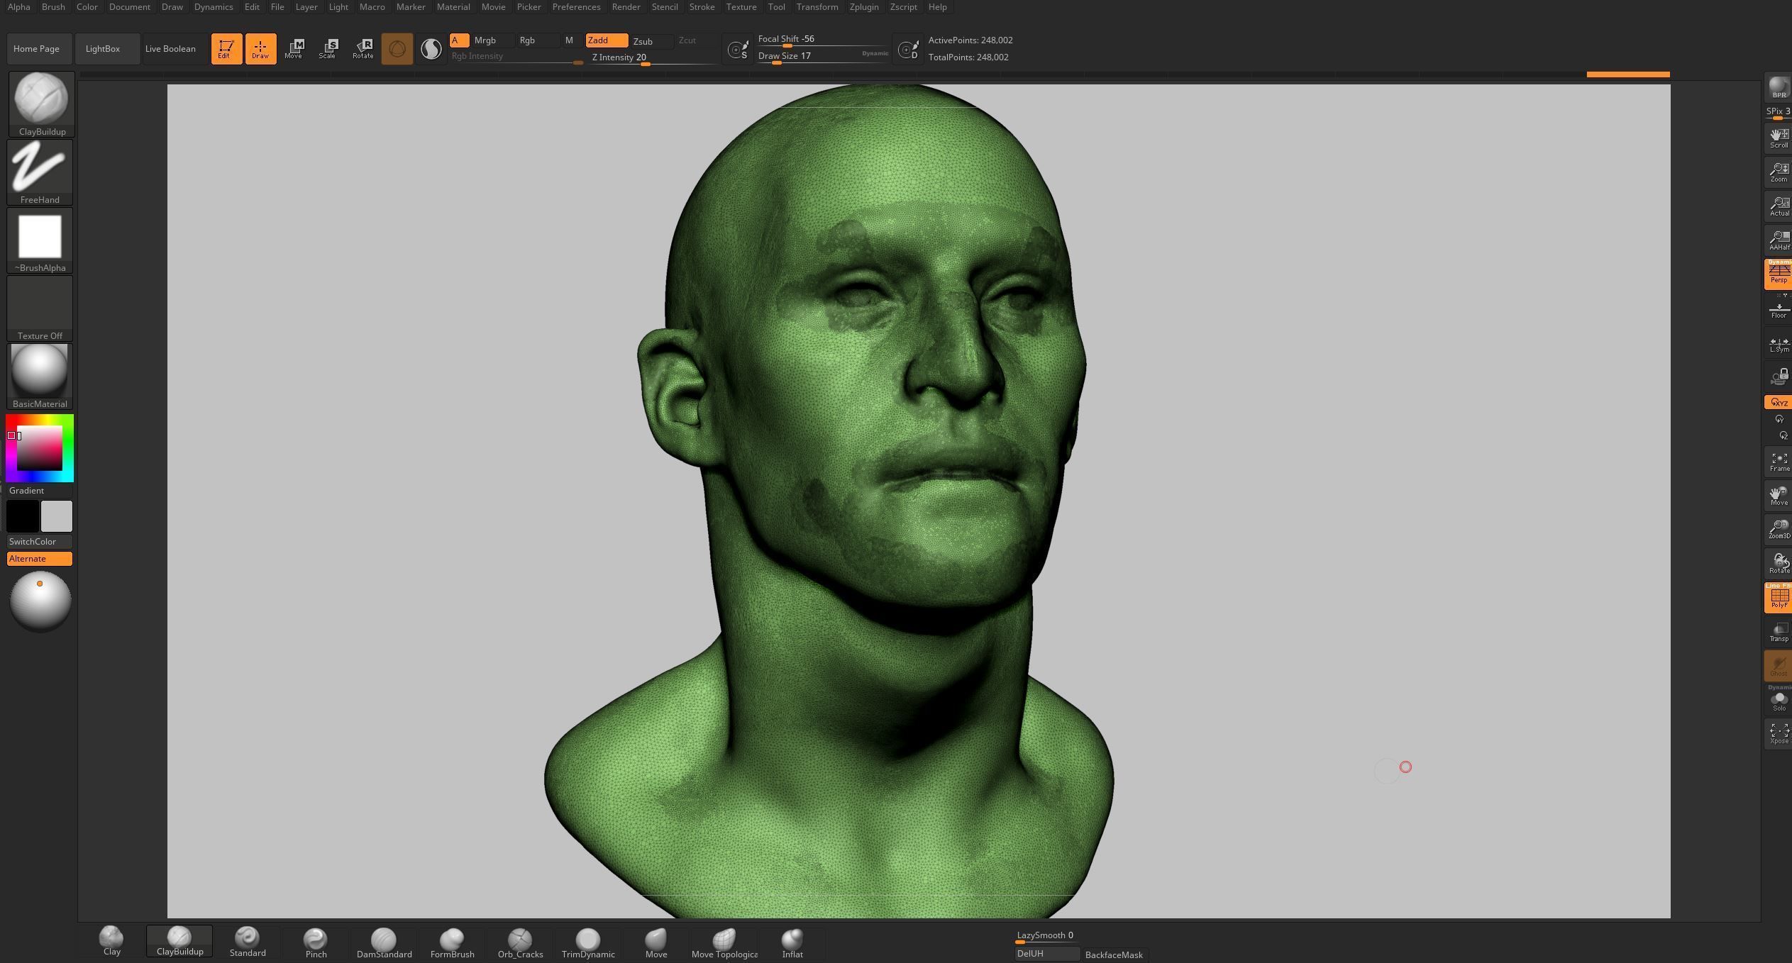Viewport: 1792px width, 963px height.
Task: Adjust the Focal Shift slider
Action: pyautogui.click(x=823, y=40)
